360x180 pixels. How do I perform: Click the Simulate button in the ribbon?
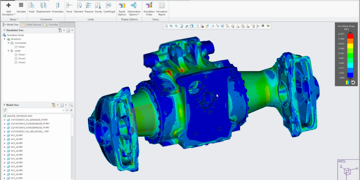tap(21, 7)
